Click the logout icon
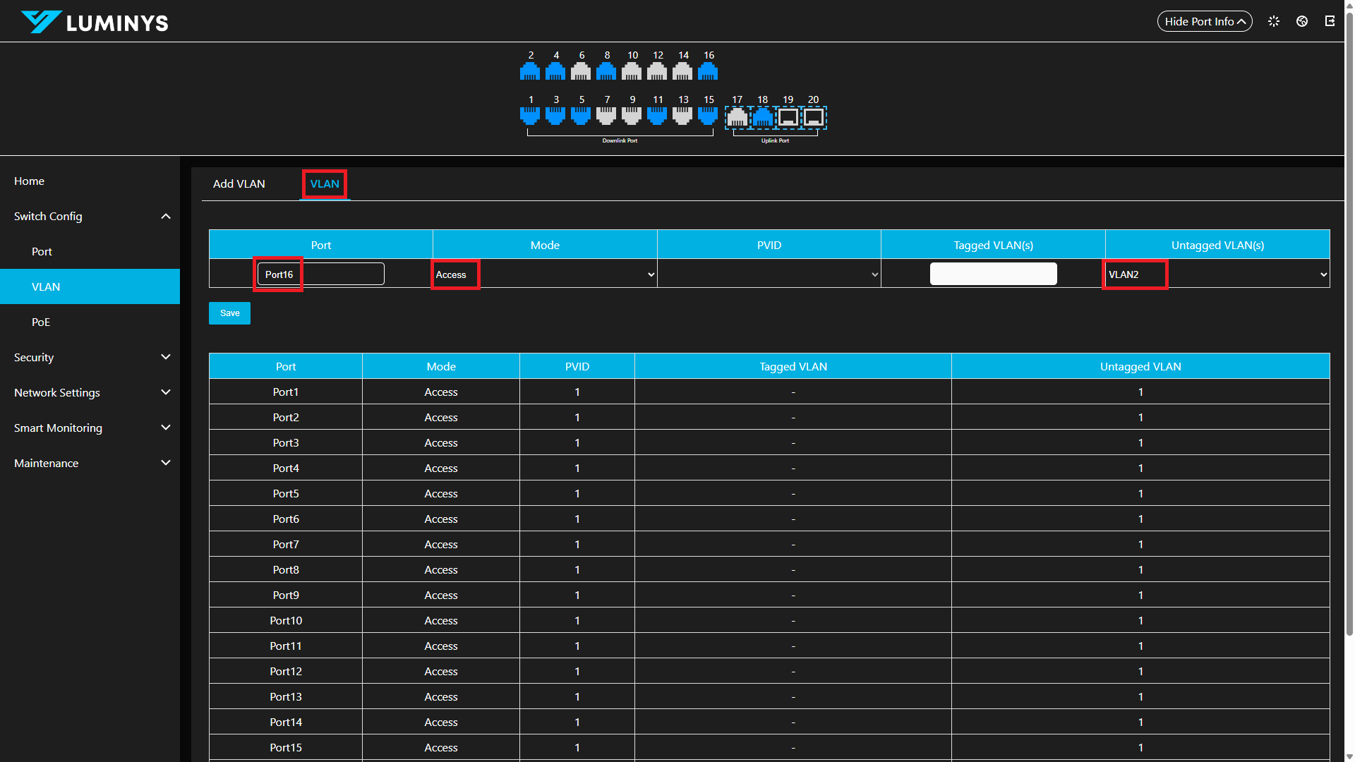Viewport: 1355px width, 762px height. click(1330, 21)
